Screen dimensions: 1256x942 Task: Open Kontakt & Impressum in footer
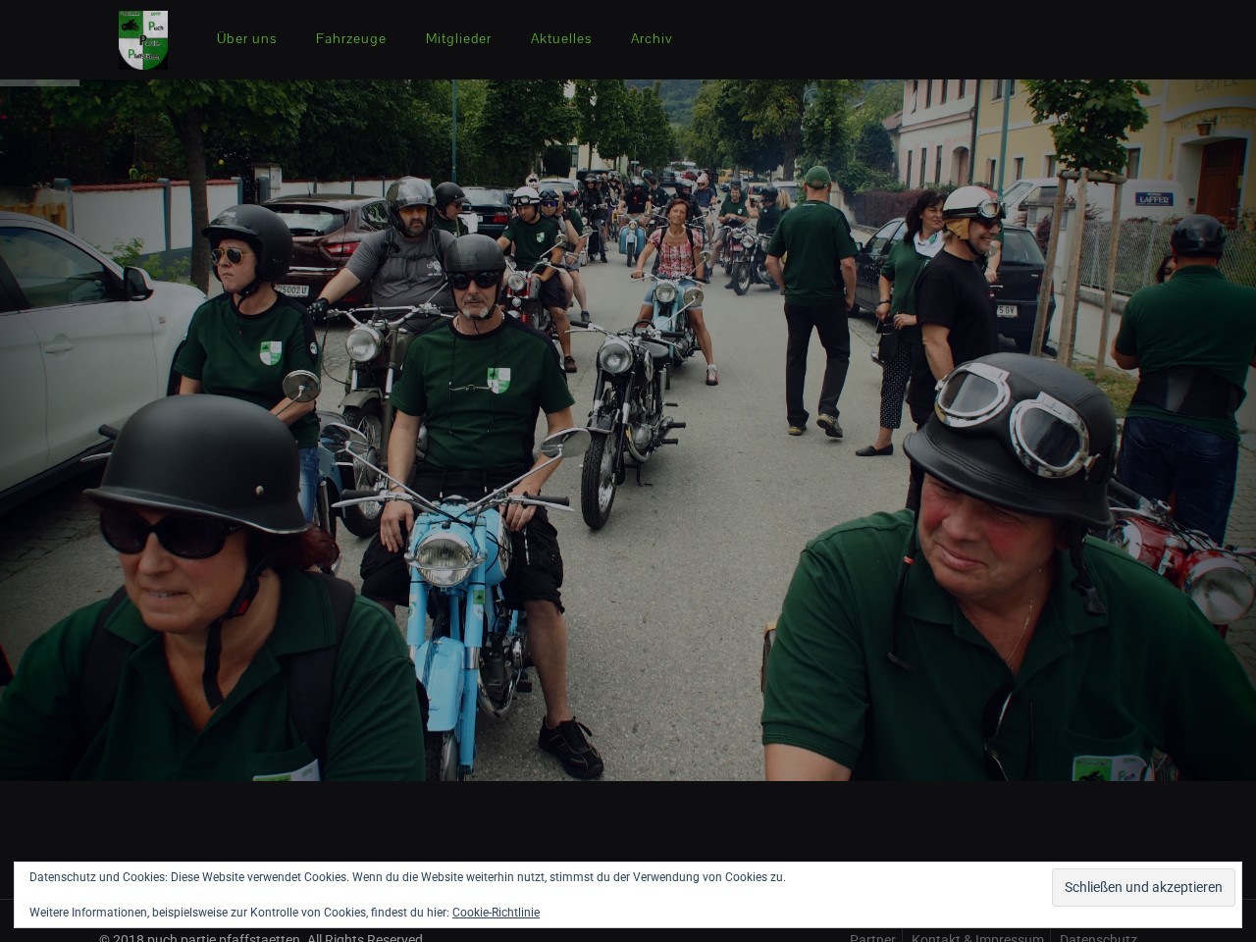976,937
